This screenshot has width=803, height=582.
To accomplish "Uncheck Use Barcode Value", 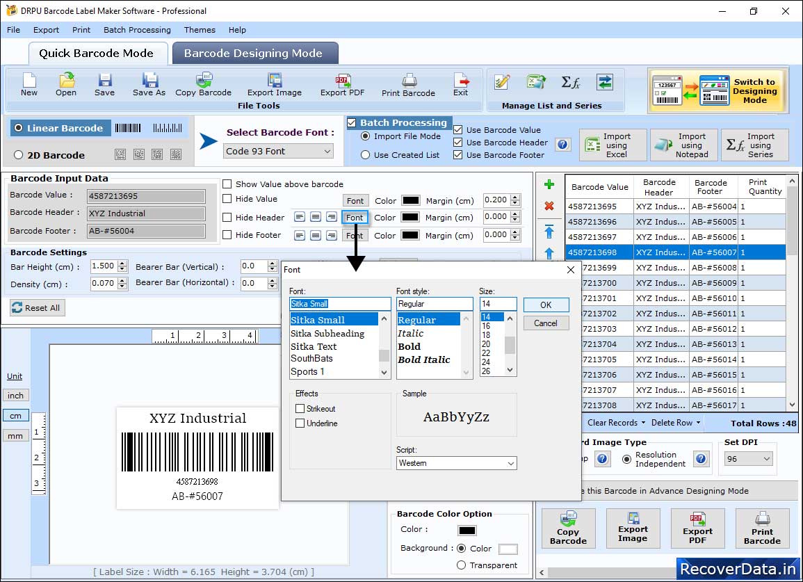I will (x=458, y=130).
